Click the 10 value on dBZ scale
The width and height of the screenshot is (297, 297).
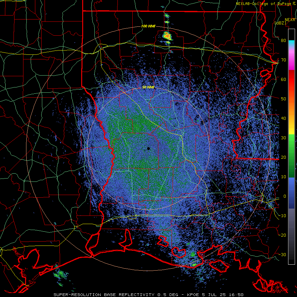[283, 177]
